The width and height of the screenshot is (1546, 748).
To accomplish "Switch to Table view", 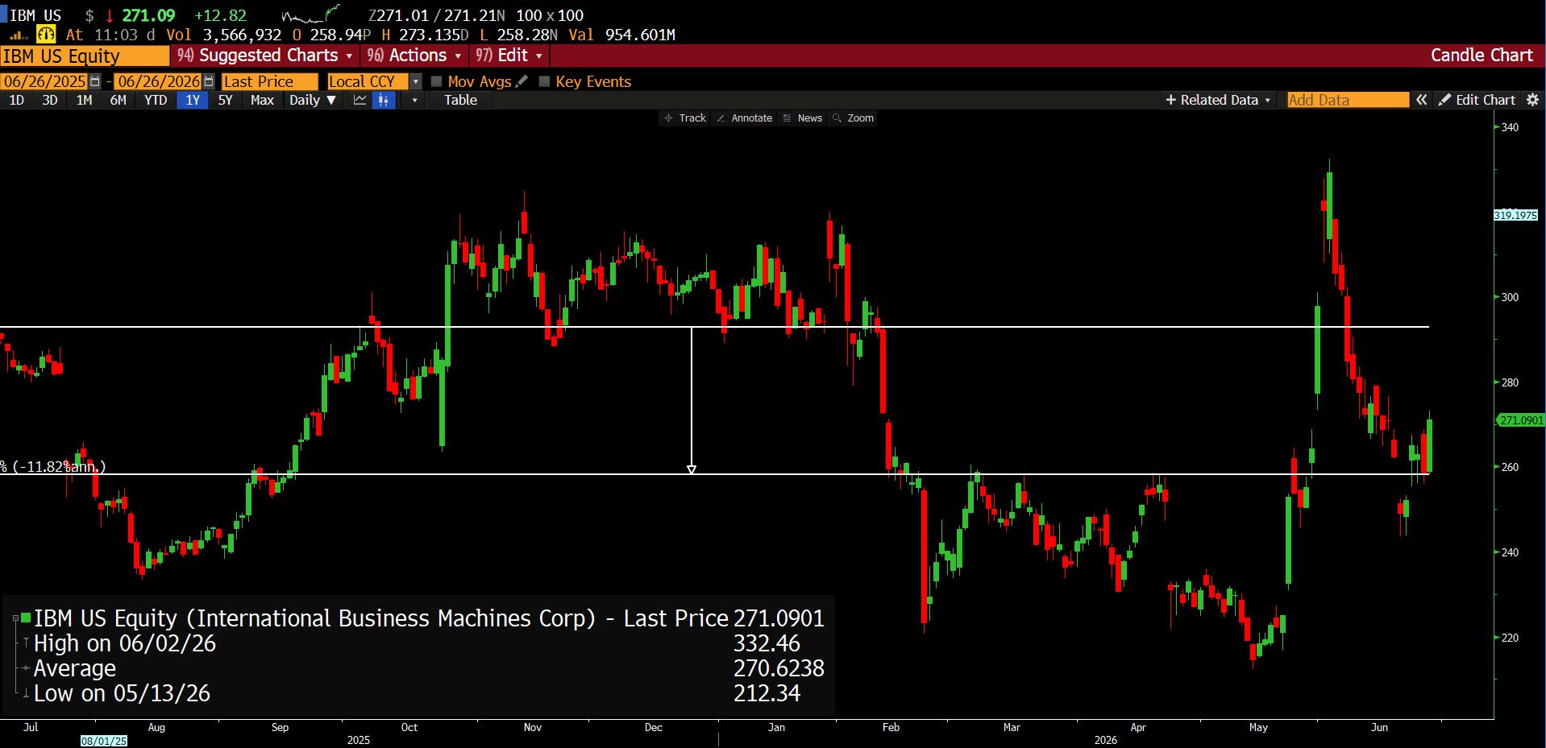I will point(460,100).
